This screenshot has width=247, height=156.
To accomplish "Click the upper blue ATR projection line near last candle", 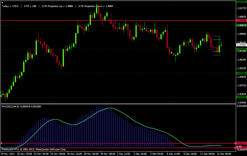I will [217, 36].
